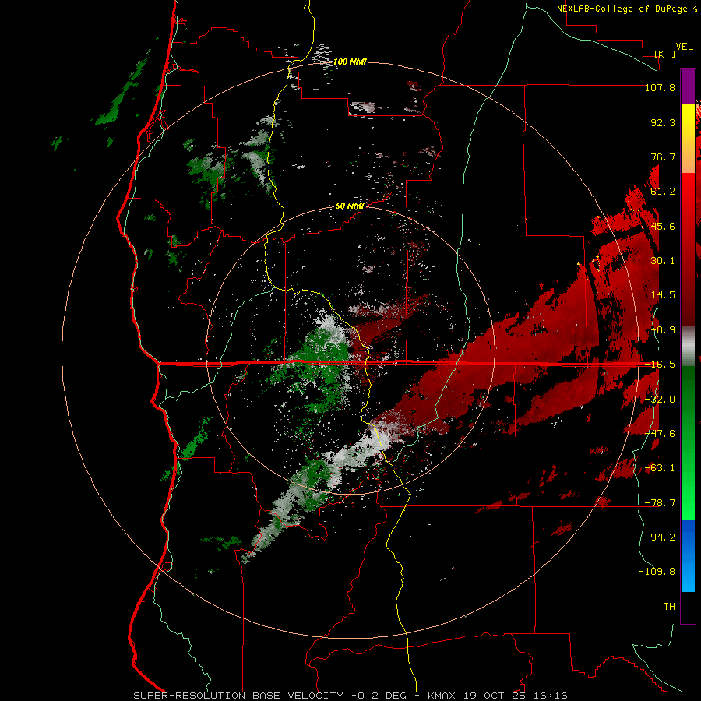The image size is (701, 701).
Task: Click the 50 NMI range ring label
Action: (350, 206)
